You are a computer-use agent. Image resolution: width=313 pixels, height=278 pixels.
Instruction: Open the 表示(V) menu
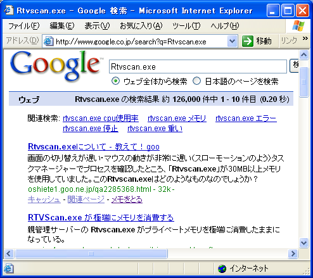(97, 26)
